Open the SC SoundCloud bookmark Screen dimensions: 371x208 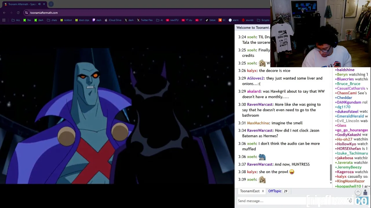(x=222, y=20)
